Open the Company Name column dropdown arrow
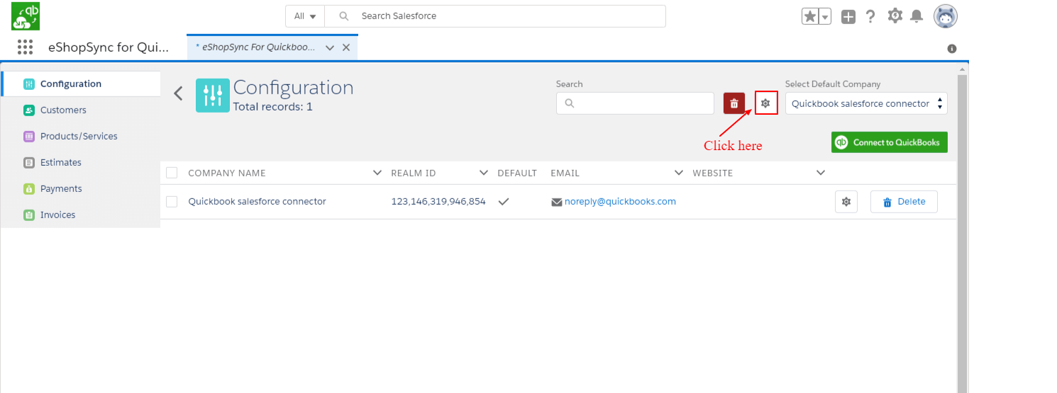The height and width of the screenshot is (393, 1057). tap(377, 173)
